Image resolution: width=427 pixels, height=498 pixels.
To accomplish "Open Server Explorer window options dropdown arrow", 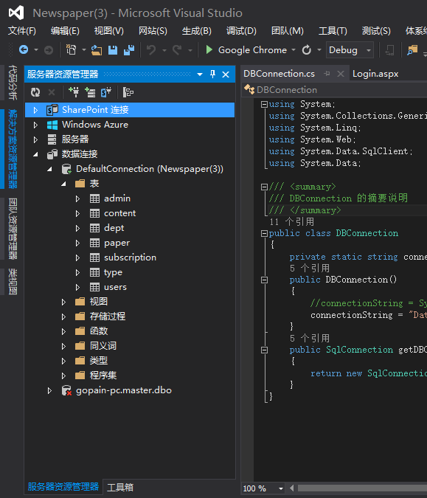I will (200, 75).
